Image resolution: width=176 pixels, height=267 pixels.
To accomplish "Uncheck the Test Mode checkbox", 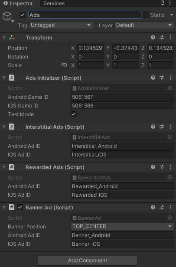I will pos(74,114).
